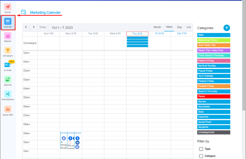Switch to Month view
Image resolution: width=246 pixels, height=159 pixels.
click(157, 27)
